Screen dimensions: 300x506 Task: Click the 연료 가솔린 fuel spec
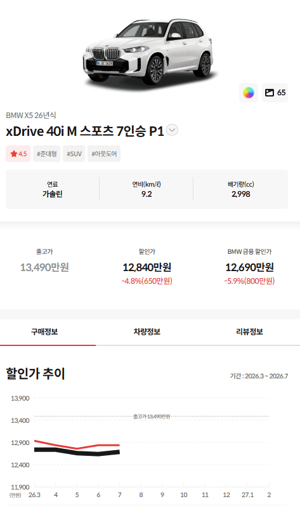(53, 189)
